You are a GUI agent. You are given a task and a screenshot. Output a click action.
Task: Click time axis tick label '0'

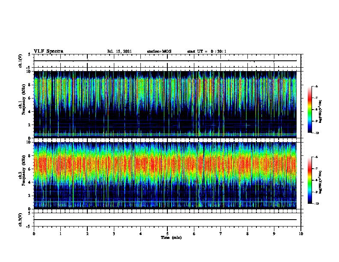coord(34,234)
